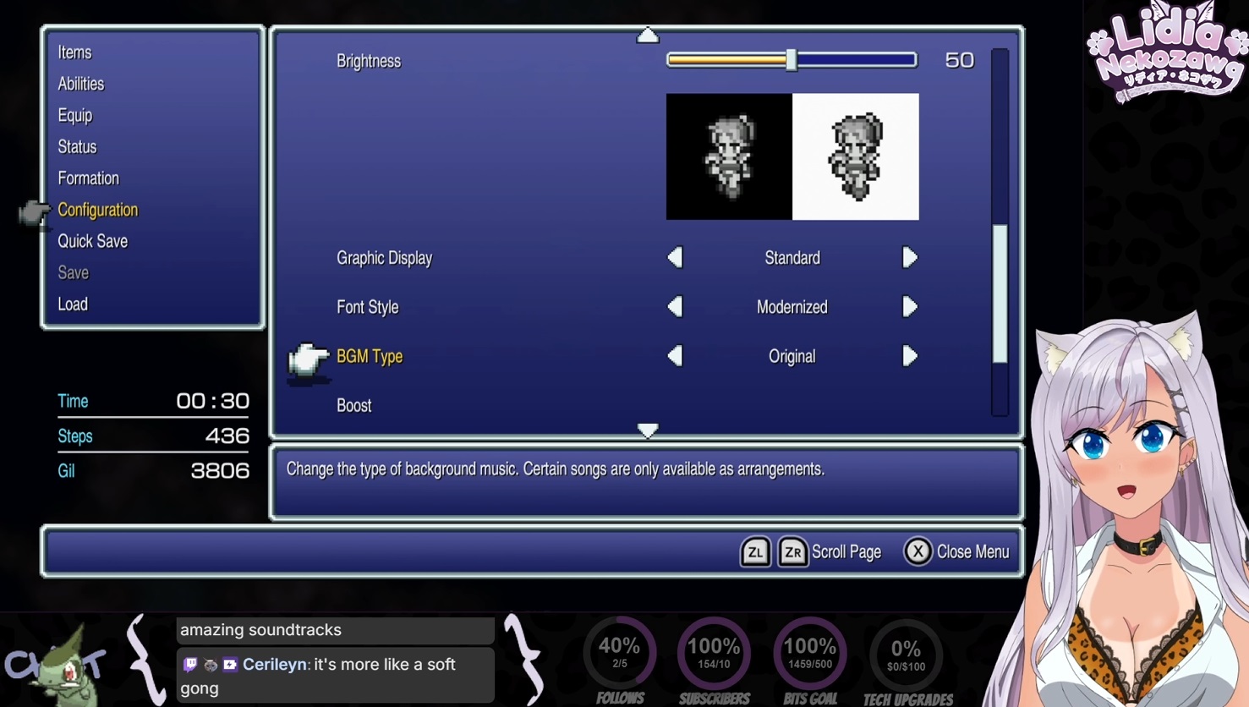Select Quick Save from the menu
The height and width of the screenshot is (707, 1249).
(93, 242)
